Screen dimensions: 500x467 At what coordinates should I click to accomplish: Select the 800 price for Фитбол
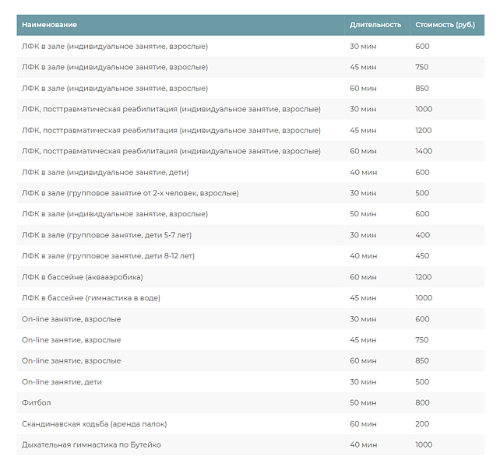tap(421, 403)
